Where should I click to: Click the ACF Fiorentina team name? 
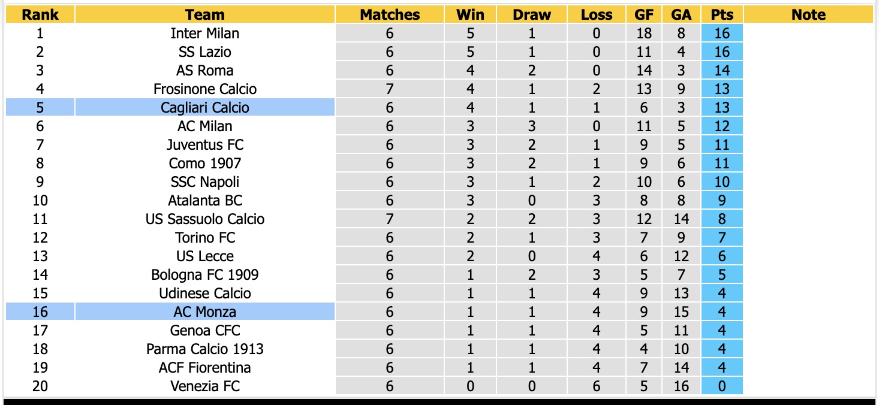click(x=205, y=367)
